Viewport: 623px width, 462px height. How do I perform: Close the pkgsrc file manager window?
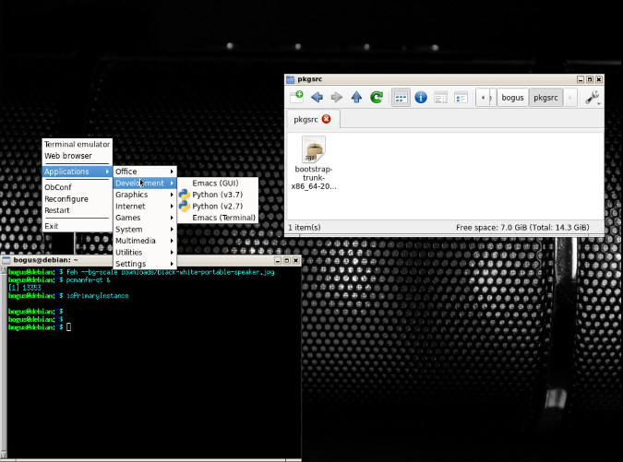(599, 79)
